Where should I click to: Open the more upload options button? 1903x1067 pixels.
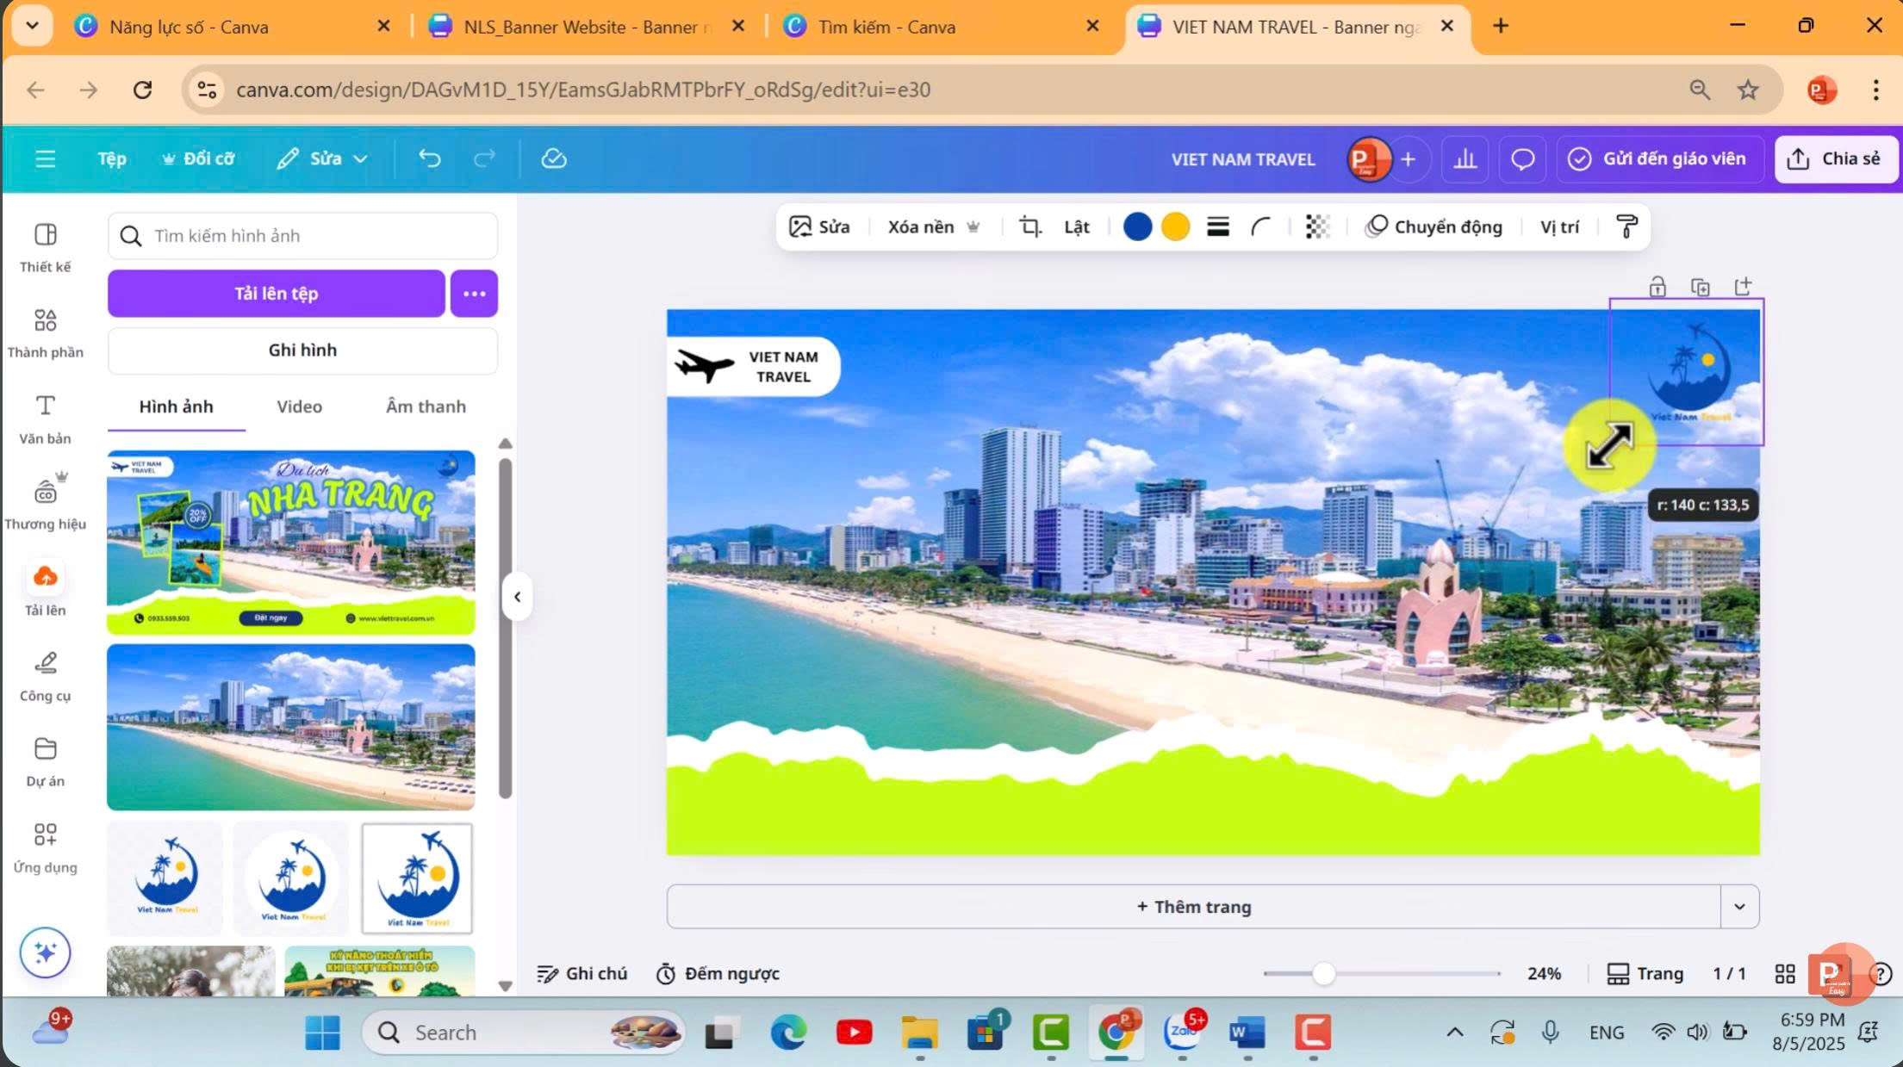point(474,294)
